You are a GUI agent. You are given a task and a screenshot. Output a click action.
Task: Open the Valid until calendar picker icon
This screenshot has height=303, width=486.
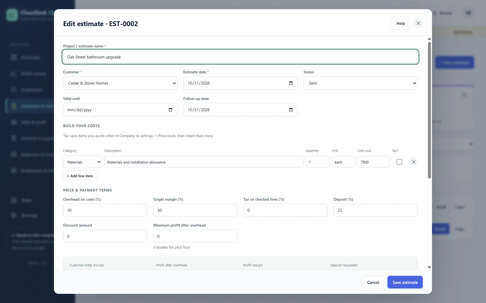pos(170,110)
